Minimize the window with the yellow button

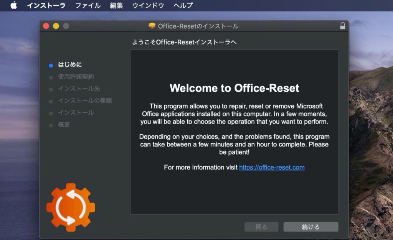56,26
